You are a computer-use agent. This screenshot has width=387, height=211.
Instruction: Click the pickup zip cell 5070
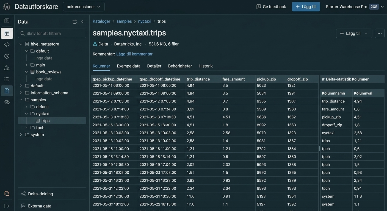270,133
